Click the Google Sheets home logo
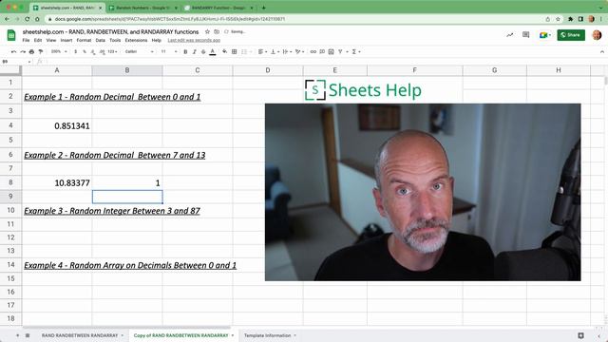608x342 pixels. pyautogui.click(x=11, y=35)
